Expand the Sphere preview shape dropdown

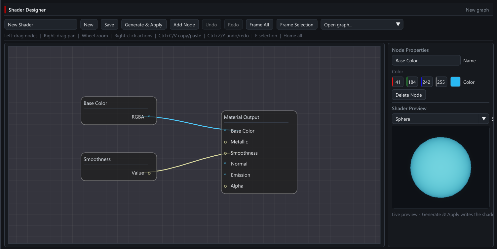coord(440,119)
